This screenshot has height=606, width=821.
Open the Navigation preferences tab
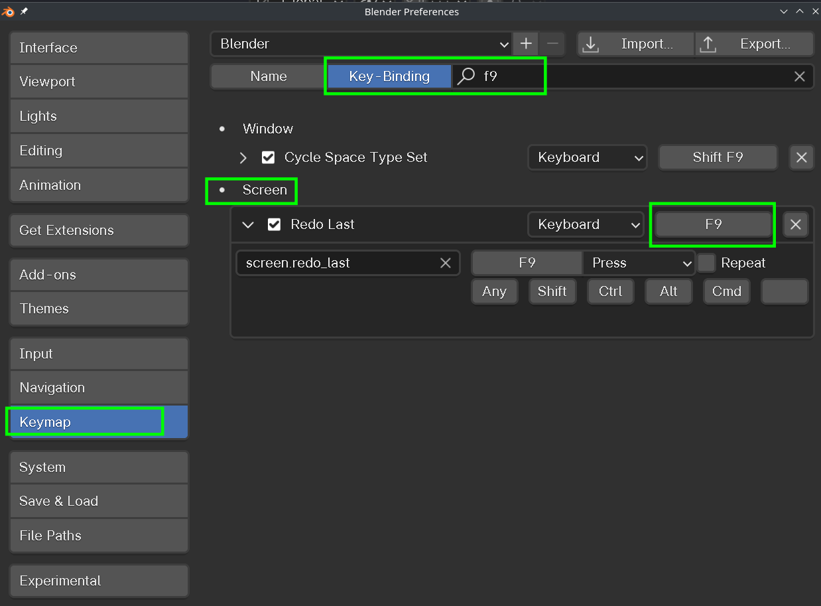click(x=99, y=388)
